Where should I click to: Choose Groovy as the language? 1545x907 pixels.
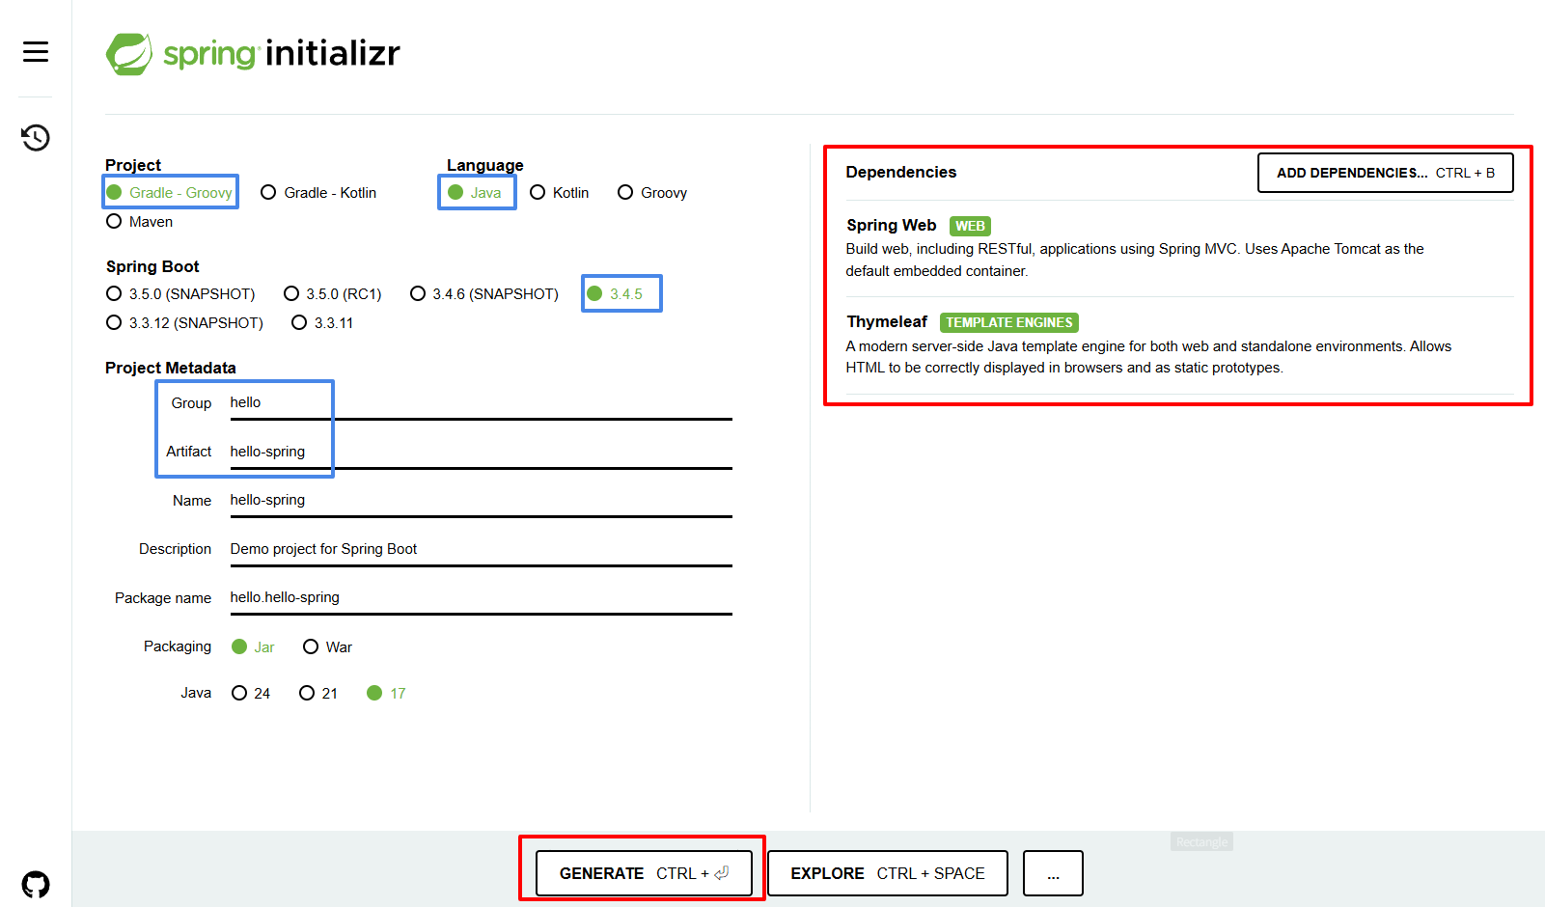[652, 193]
